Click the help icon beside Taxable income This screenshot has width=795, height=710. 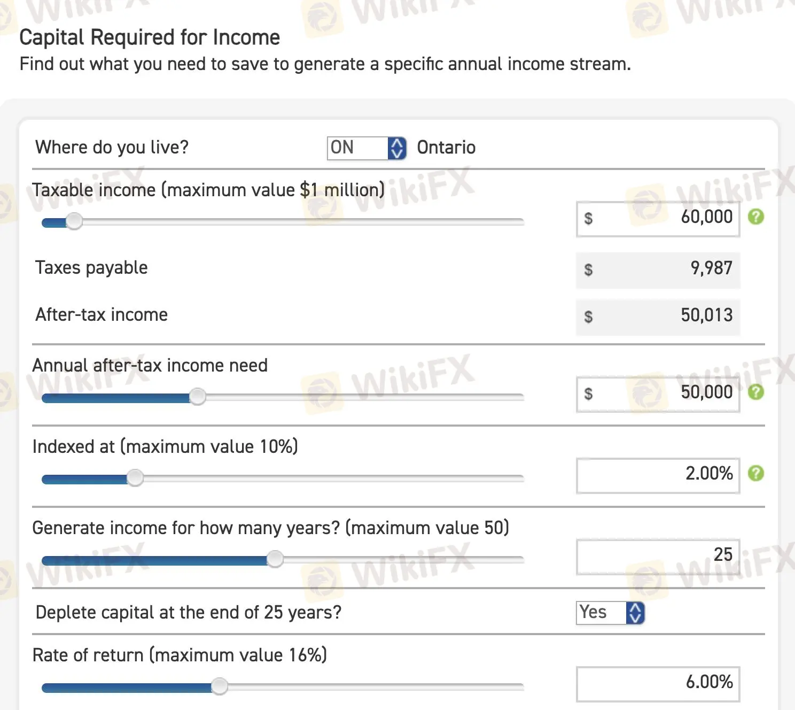click(755, 217)
